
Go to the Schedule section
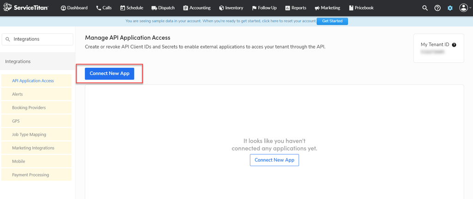(x=132, y=8)
